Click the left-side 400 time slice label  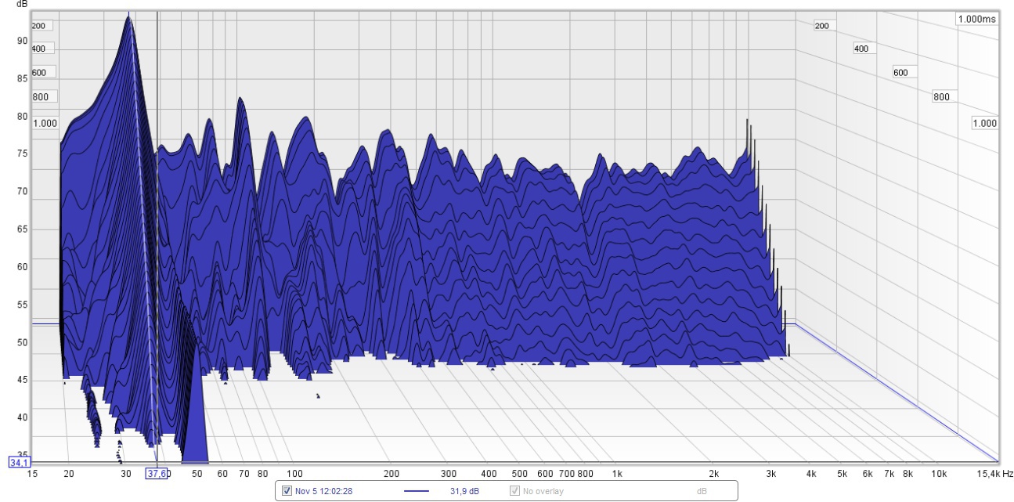point(38,49)
